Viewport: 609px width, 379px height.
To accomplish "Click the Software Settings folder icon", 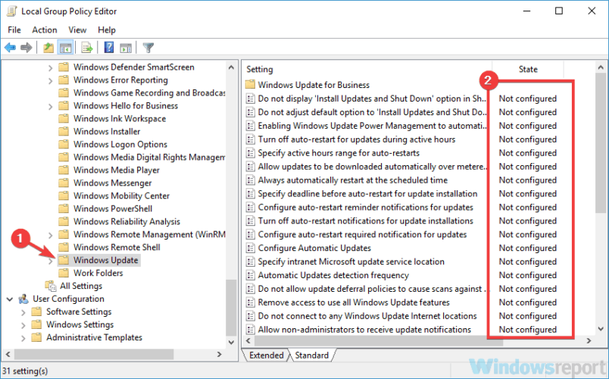I will [x=36, y=312].
